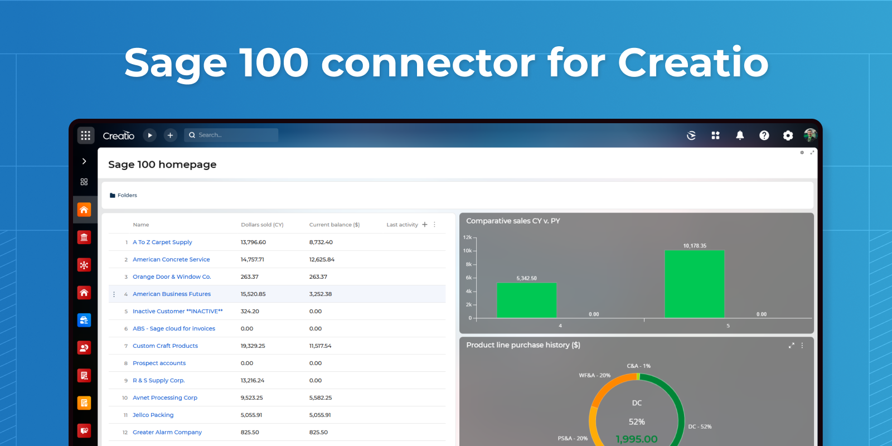Image resolution: width=892 pixels, height=446 pixels.
Task: Open the red bank building sidebar section
Action: (x=84, y=237)
